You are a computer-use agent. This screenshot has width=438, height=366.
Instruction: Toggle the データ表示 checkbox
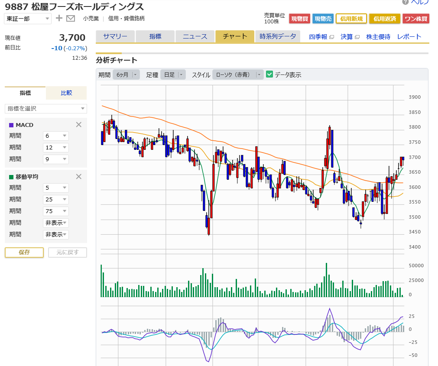click(269, 74)
